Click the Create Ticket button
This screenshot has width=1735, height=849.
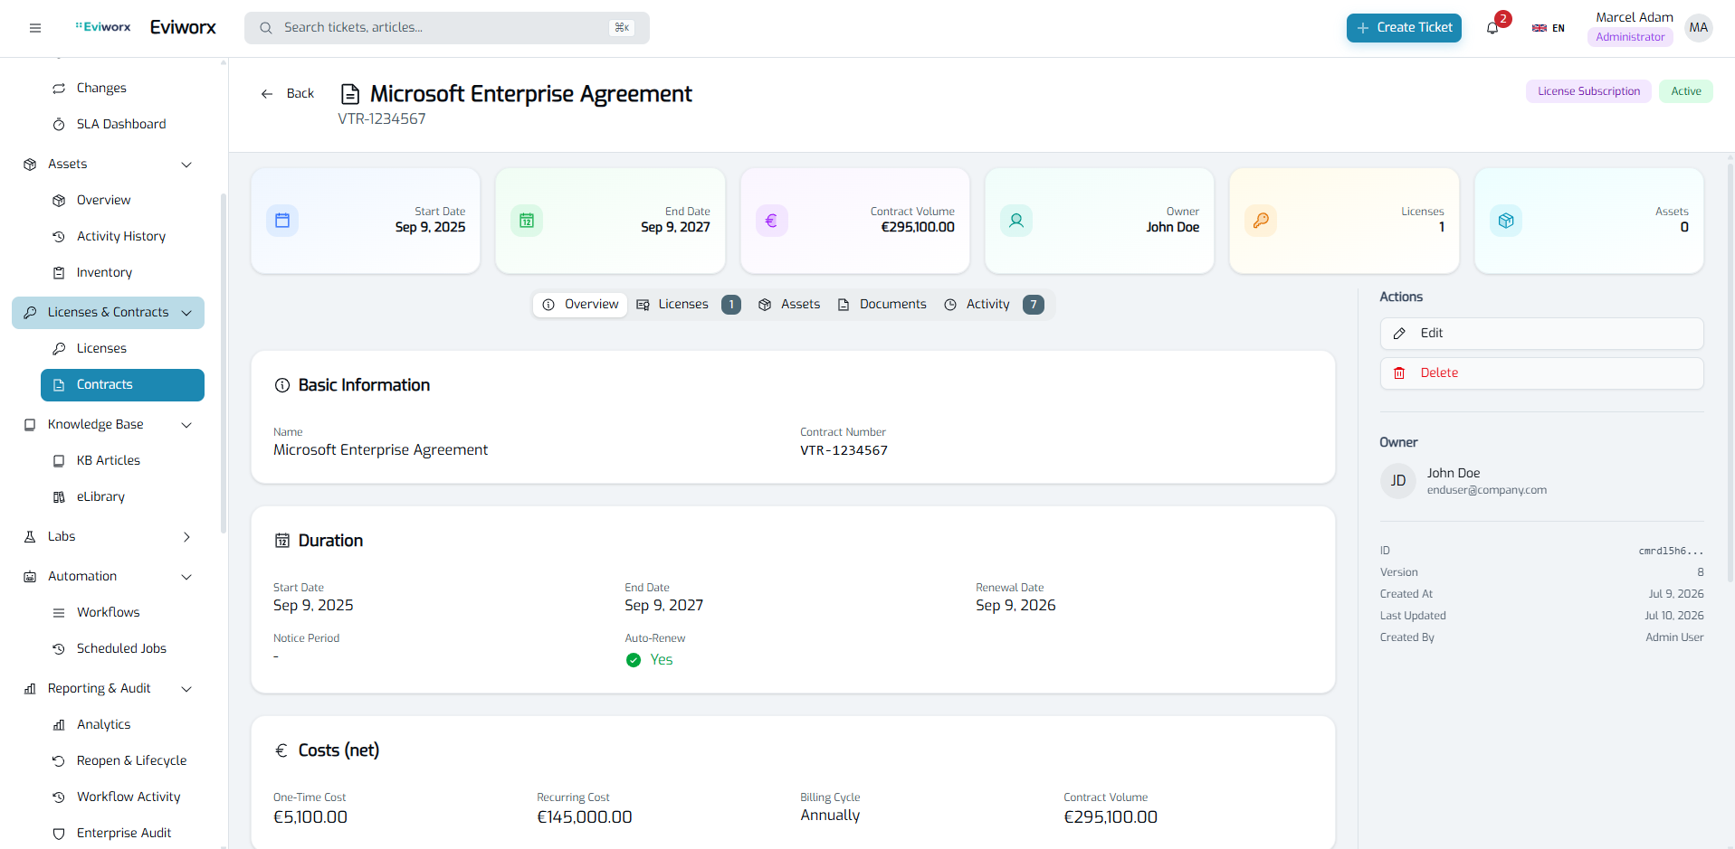click(x=1404, y=28)
